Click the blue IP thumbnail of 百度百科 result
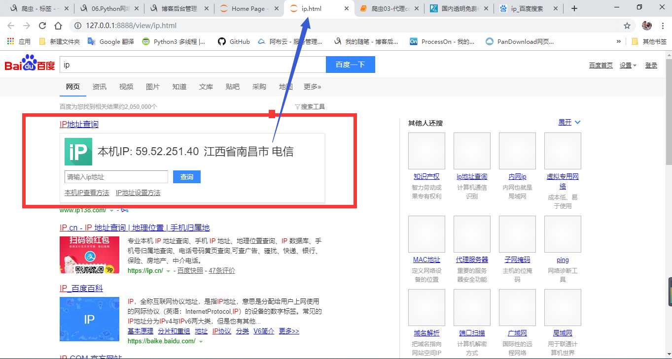 click(x=89, y=319)
